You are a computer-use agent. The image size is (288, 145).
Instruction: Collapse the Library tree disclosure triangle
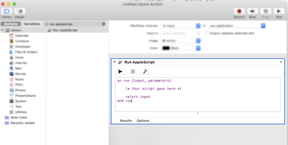2,30
